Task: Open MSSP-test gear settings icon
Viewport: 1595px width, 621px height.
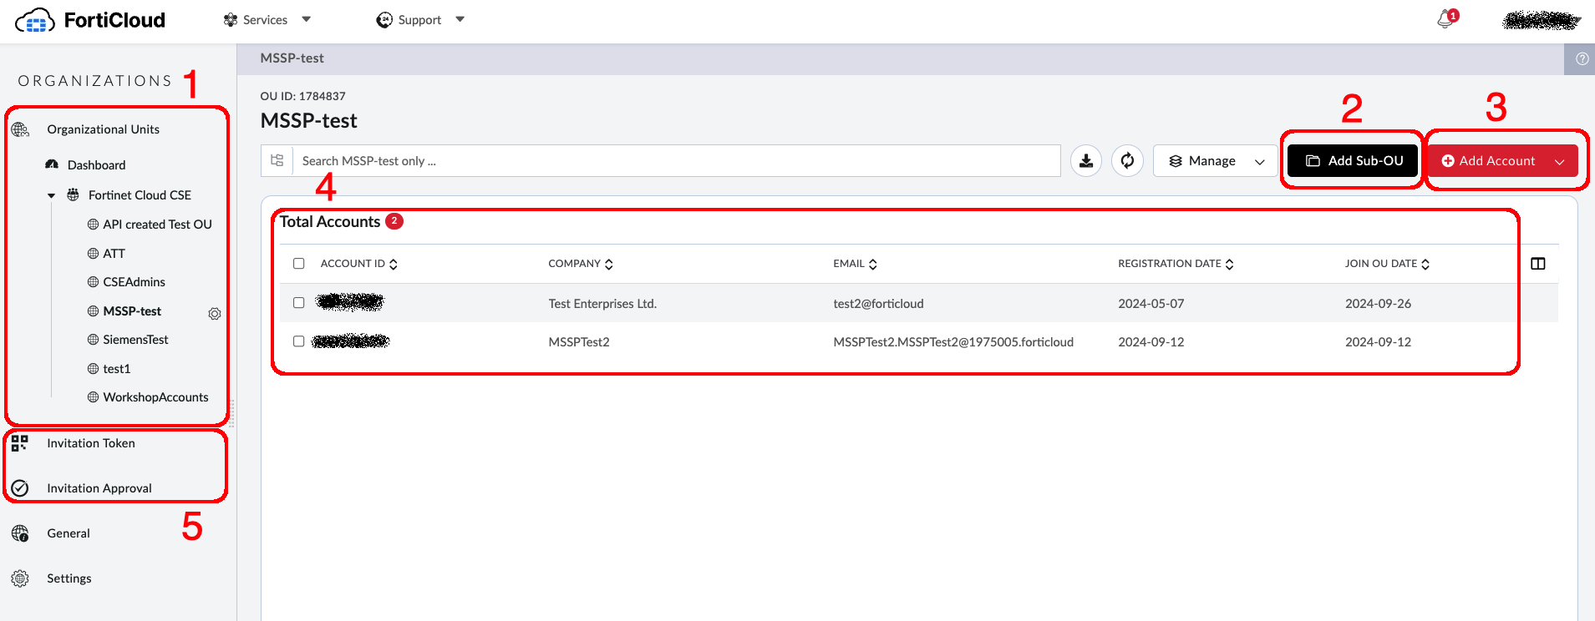Action: click(x=215, y=314)
